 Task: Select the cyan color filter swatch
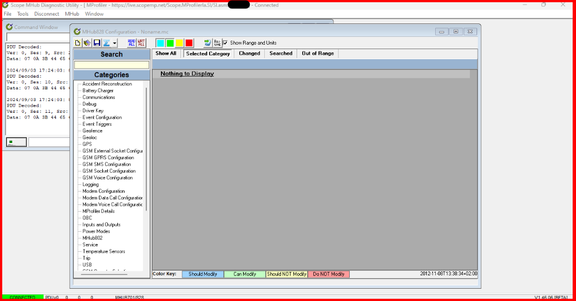(160, 43)
